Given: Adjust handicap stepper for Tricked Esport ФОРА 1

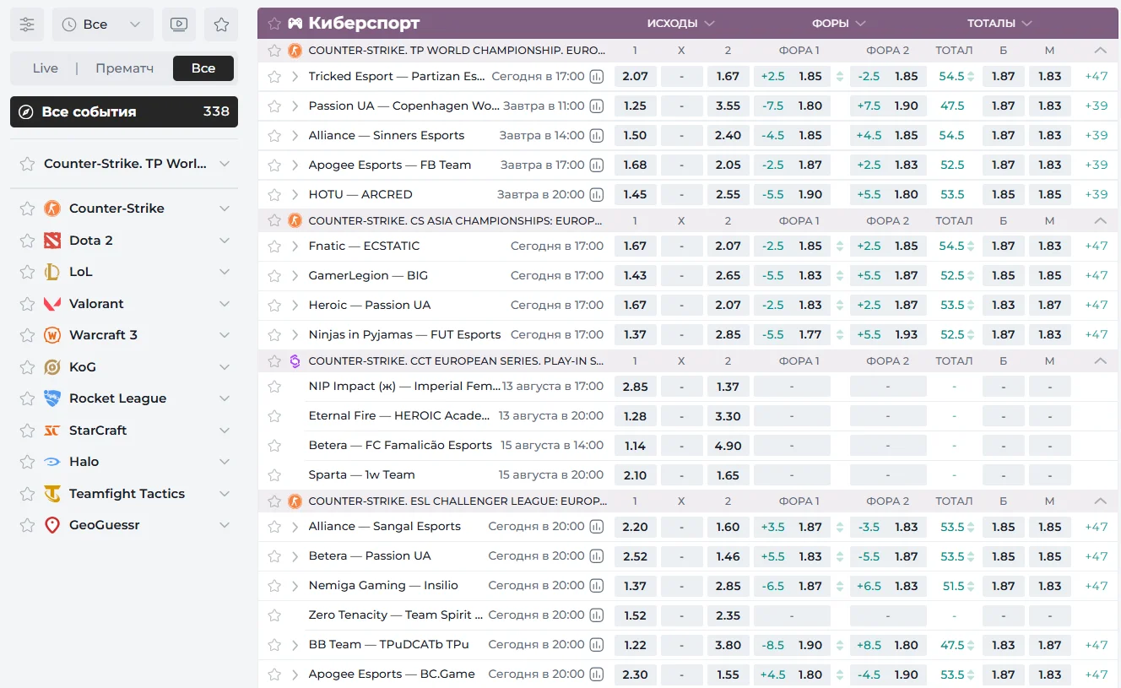Looking at the screenshot, I should [x=839, y=77].
